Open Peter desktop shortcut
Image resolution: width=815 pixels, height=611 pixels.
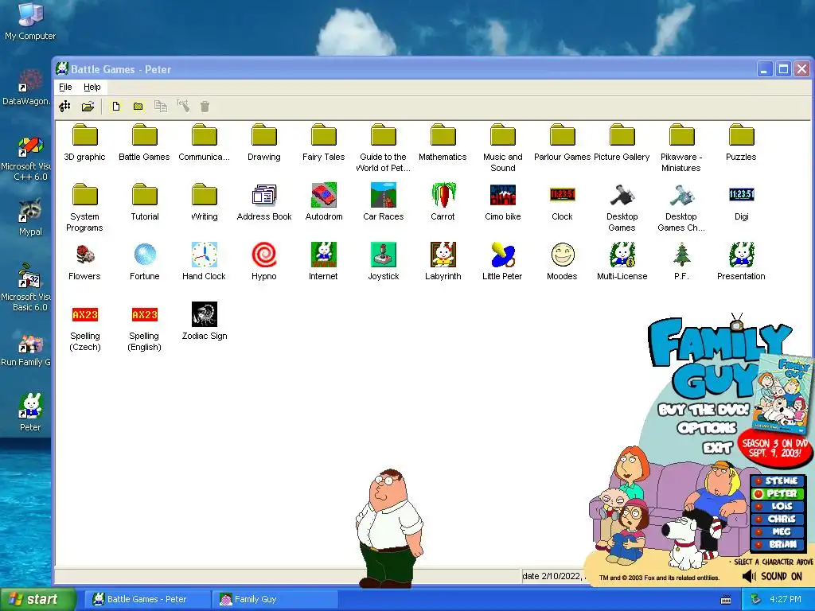pyautogui.click(x=30, y=413)
